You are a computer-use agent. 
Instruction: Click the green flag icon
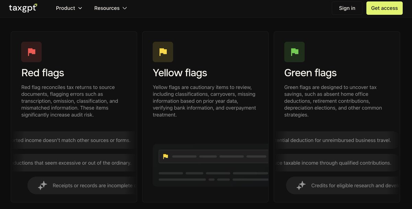point(295,52)
